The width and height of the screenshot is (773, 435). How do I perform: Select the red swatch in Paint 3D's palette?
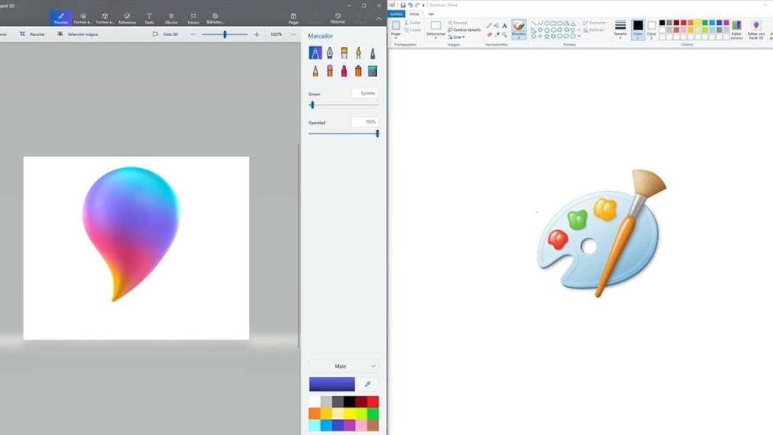372,401
